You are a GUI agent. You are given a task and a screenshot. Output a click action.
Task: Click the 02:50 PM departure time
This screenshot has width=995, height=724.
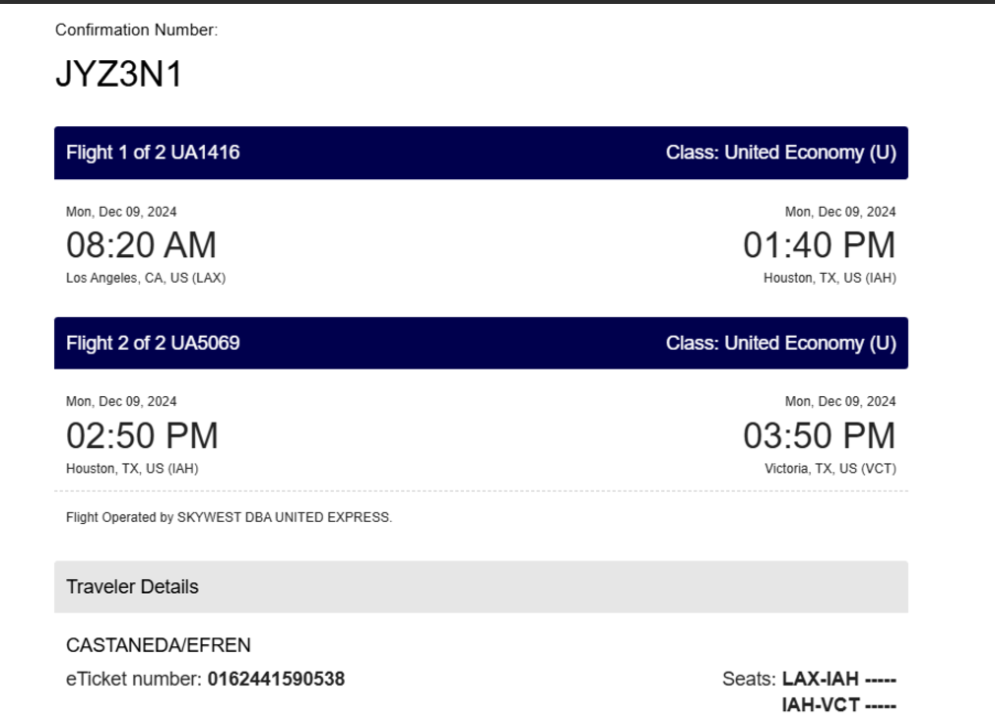(x=142, y=436)
